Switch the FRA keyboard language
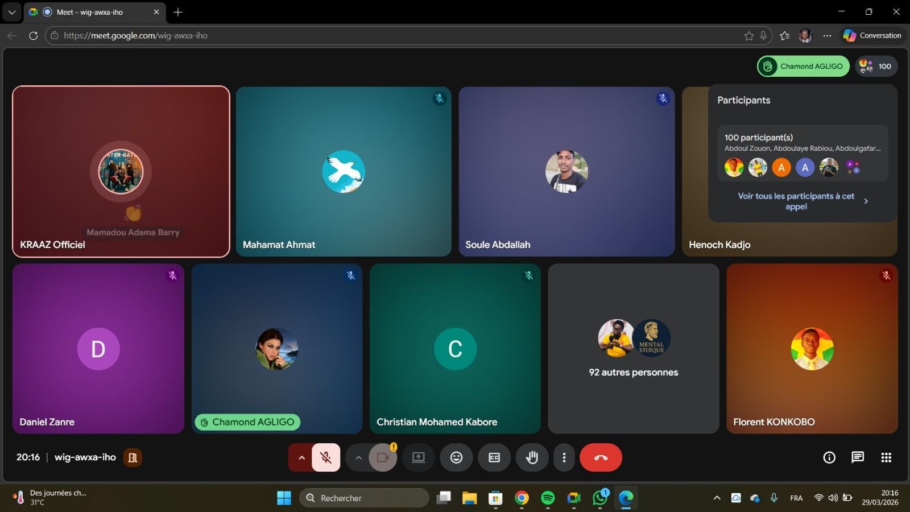 click(796, 498)
